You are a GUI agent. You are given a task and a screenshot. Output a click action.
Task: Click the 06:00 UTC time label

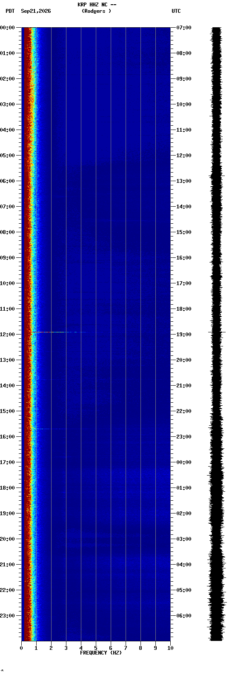(x=184, y=616)
